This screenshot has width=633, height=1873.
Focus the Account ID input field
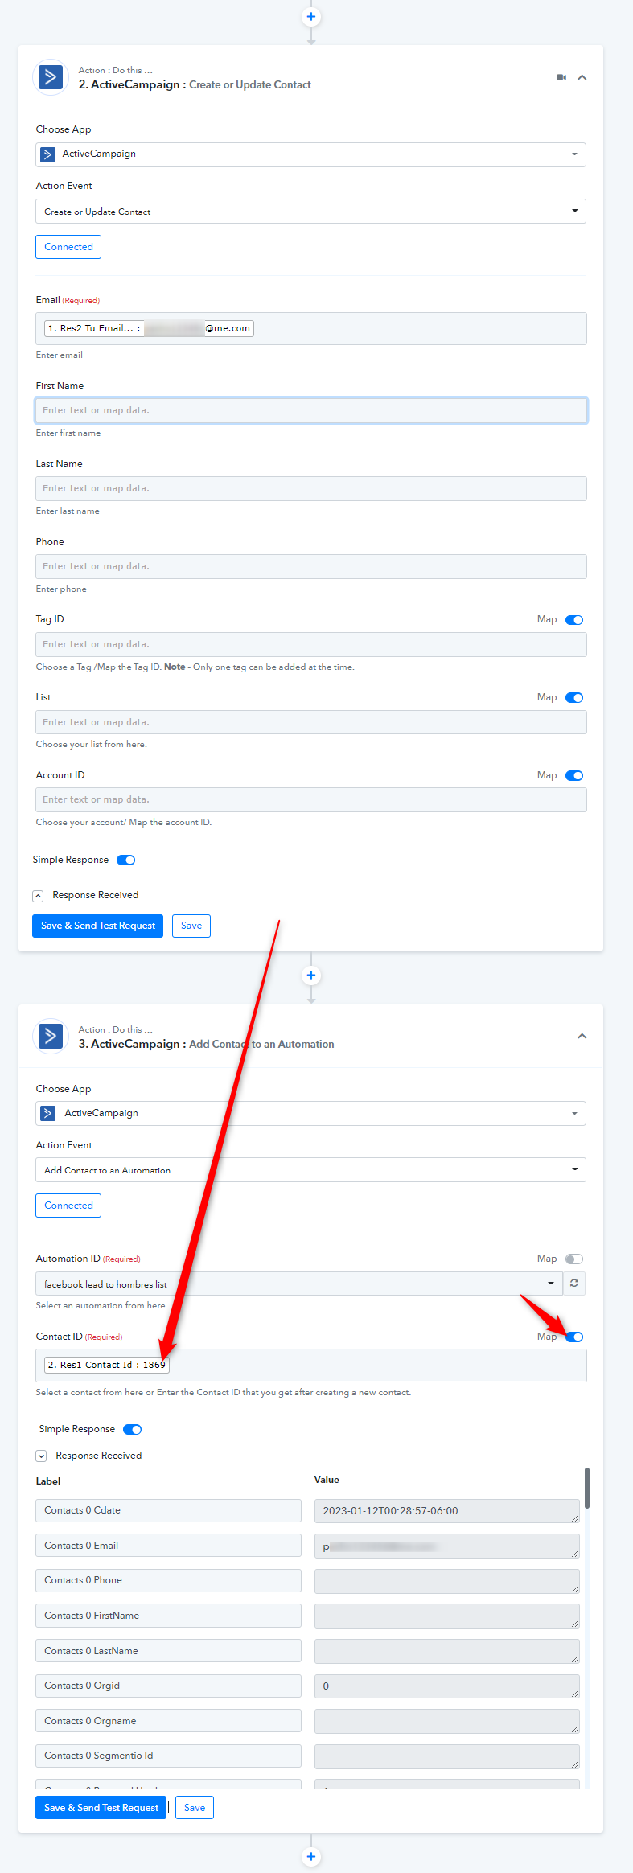pos(310,799)
